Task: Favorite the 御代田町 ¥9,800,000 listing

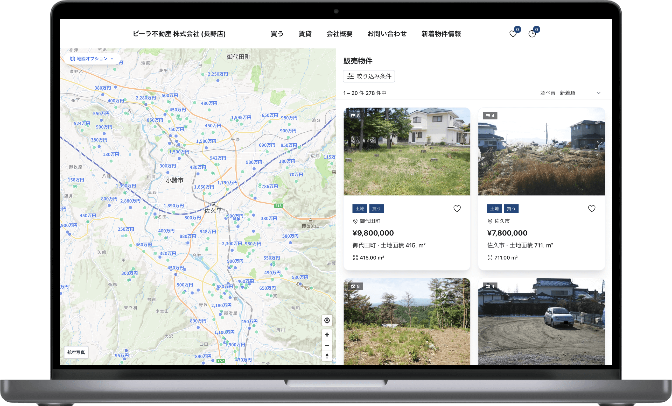Action: click(457, 209)
